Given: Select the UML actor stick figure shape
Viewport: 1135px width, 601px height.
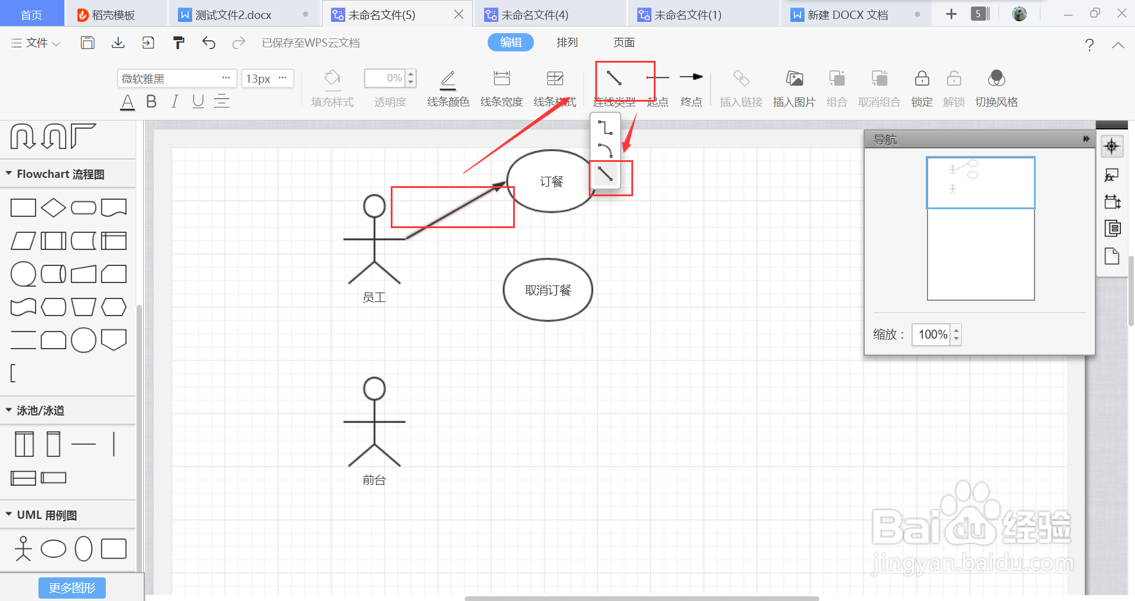Looking at the screenshot, I should [x=23, y=548].
